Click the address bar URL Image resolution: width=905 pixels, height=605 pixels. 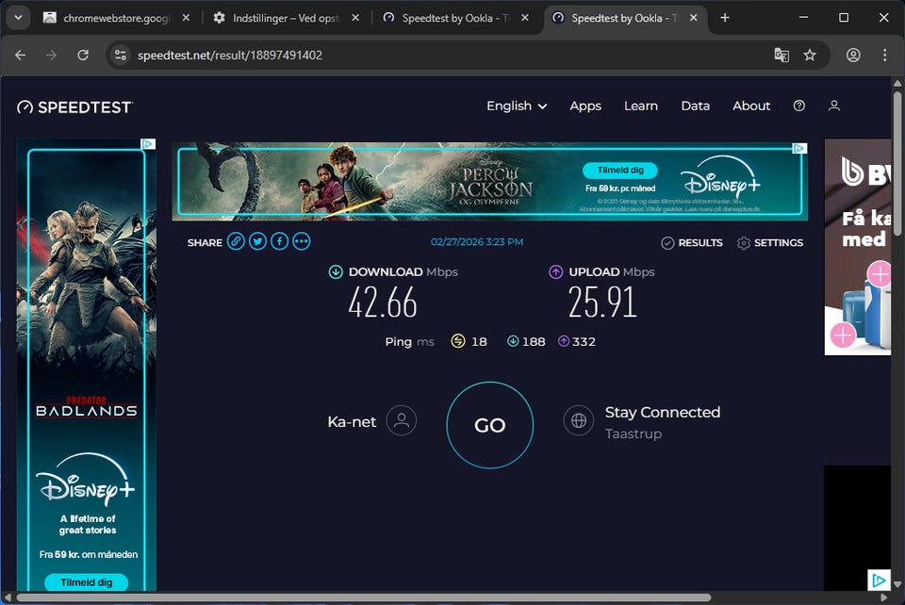[230, 55]
